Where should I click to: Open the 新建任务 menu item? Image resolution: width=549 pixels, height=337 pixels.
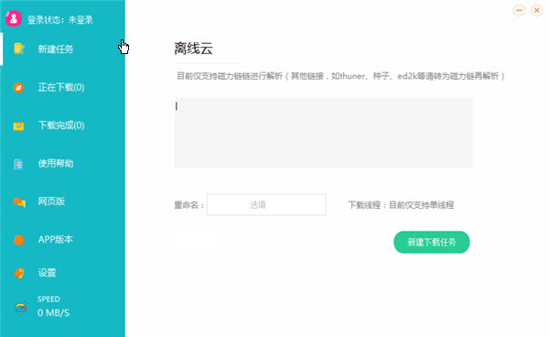[56, 49]
